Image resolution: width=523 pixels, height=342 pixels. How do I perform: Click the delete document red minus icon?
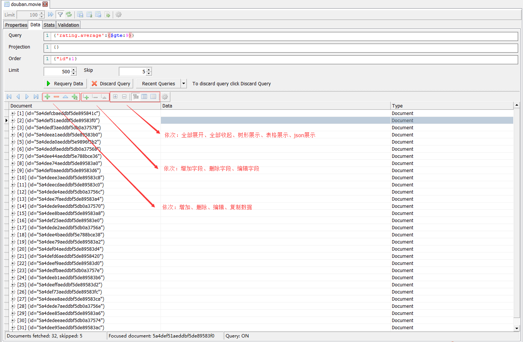(x=56, y=97)
